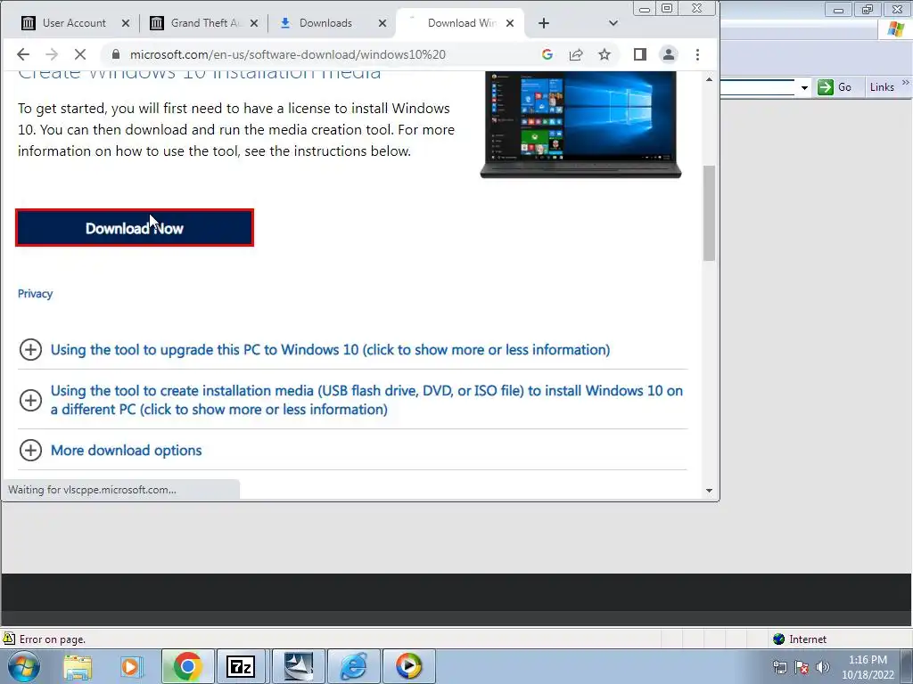The height and width of the screenshot is (684, 913).
Task: View site information via the padlock icon
Action: pyautogui.click(x=116, y=54)
